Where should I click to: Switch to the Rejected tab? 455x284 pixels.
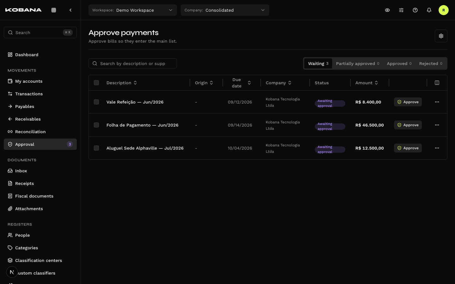click(x=431, y=63)
